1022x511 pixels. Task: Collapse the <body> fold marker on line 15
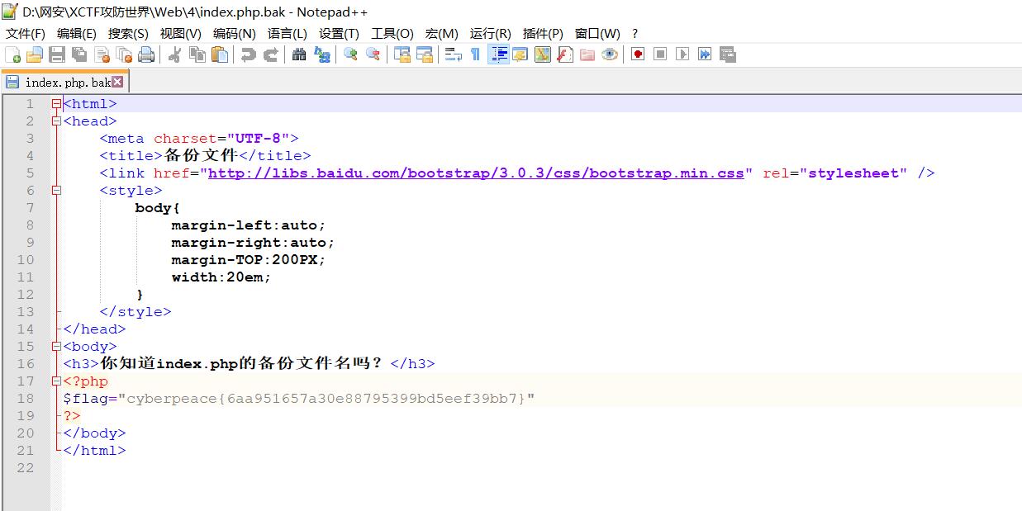point(56,347)
